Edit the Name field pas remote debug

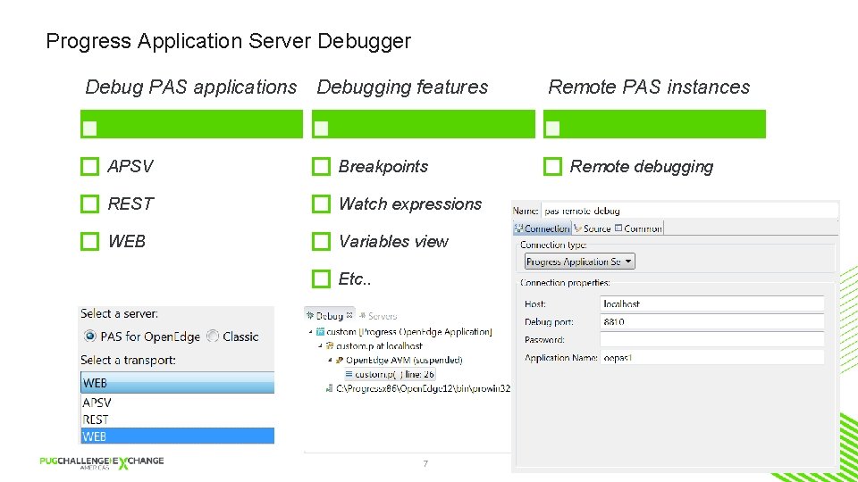click(689, 211)
